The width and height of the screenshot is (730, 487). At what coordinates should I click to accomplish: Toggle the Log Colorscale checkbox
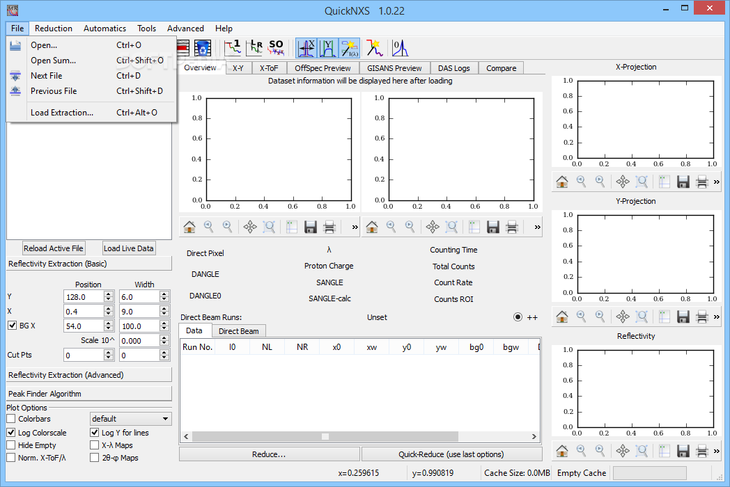(11, 433)
